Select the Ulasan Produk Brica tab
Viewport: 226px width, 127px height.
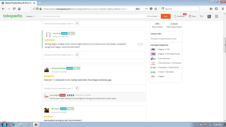(18, 3)
